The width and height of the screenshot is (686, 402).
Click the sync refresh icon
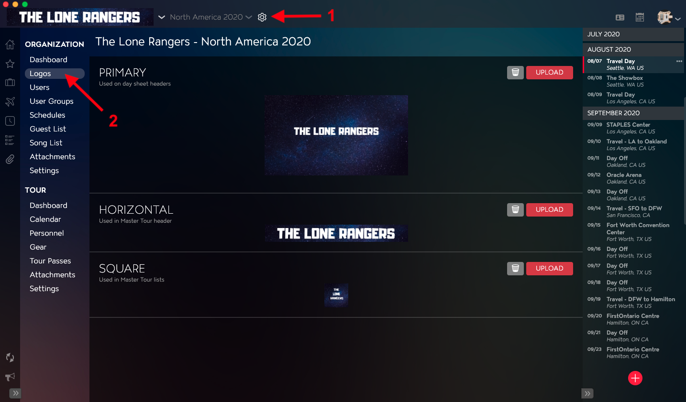(10, 358)
